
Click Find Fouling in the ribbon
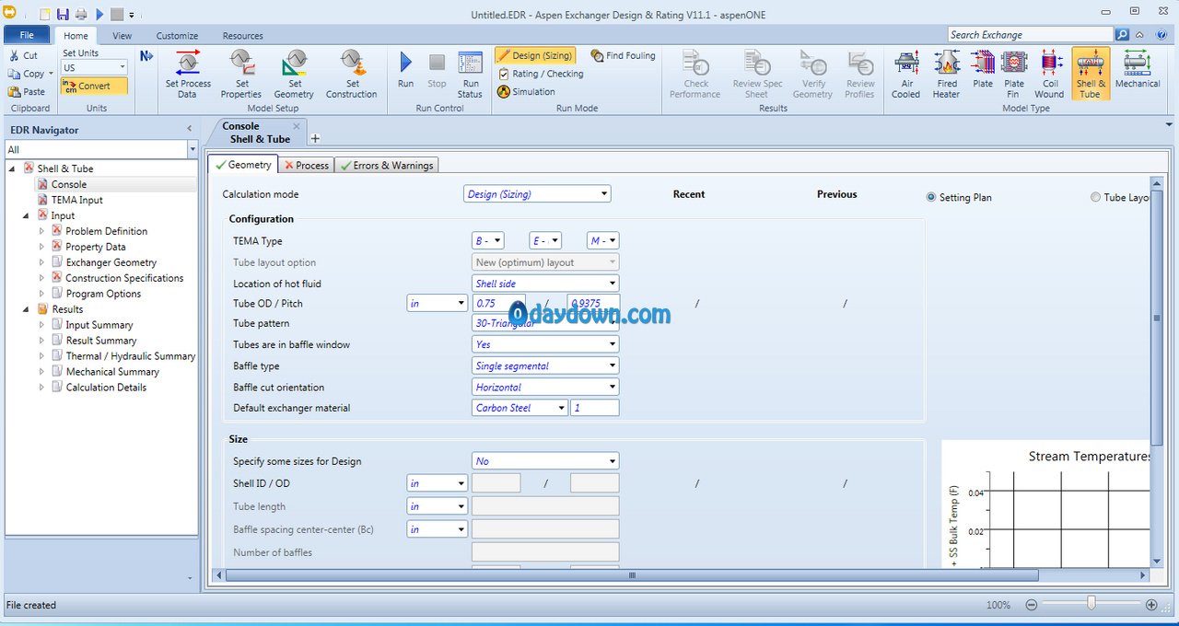pyautogui.click(x=624, y=55)
